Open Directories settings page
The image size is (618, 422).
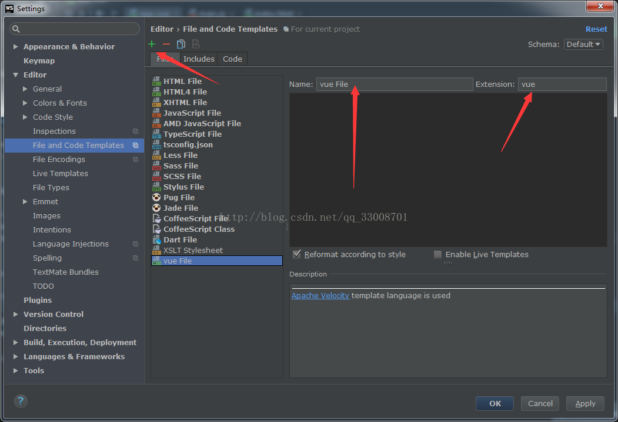point(45,329)
